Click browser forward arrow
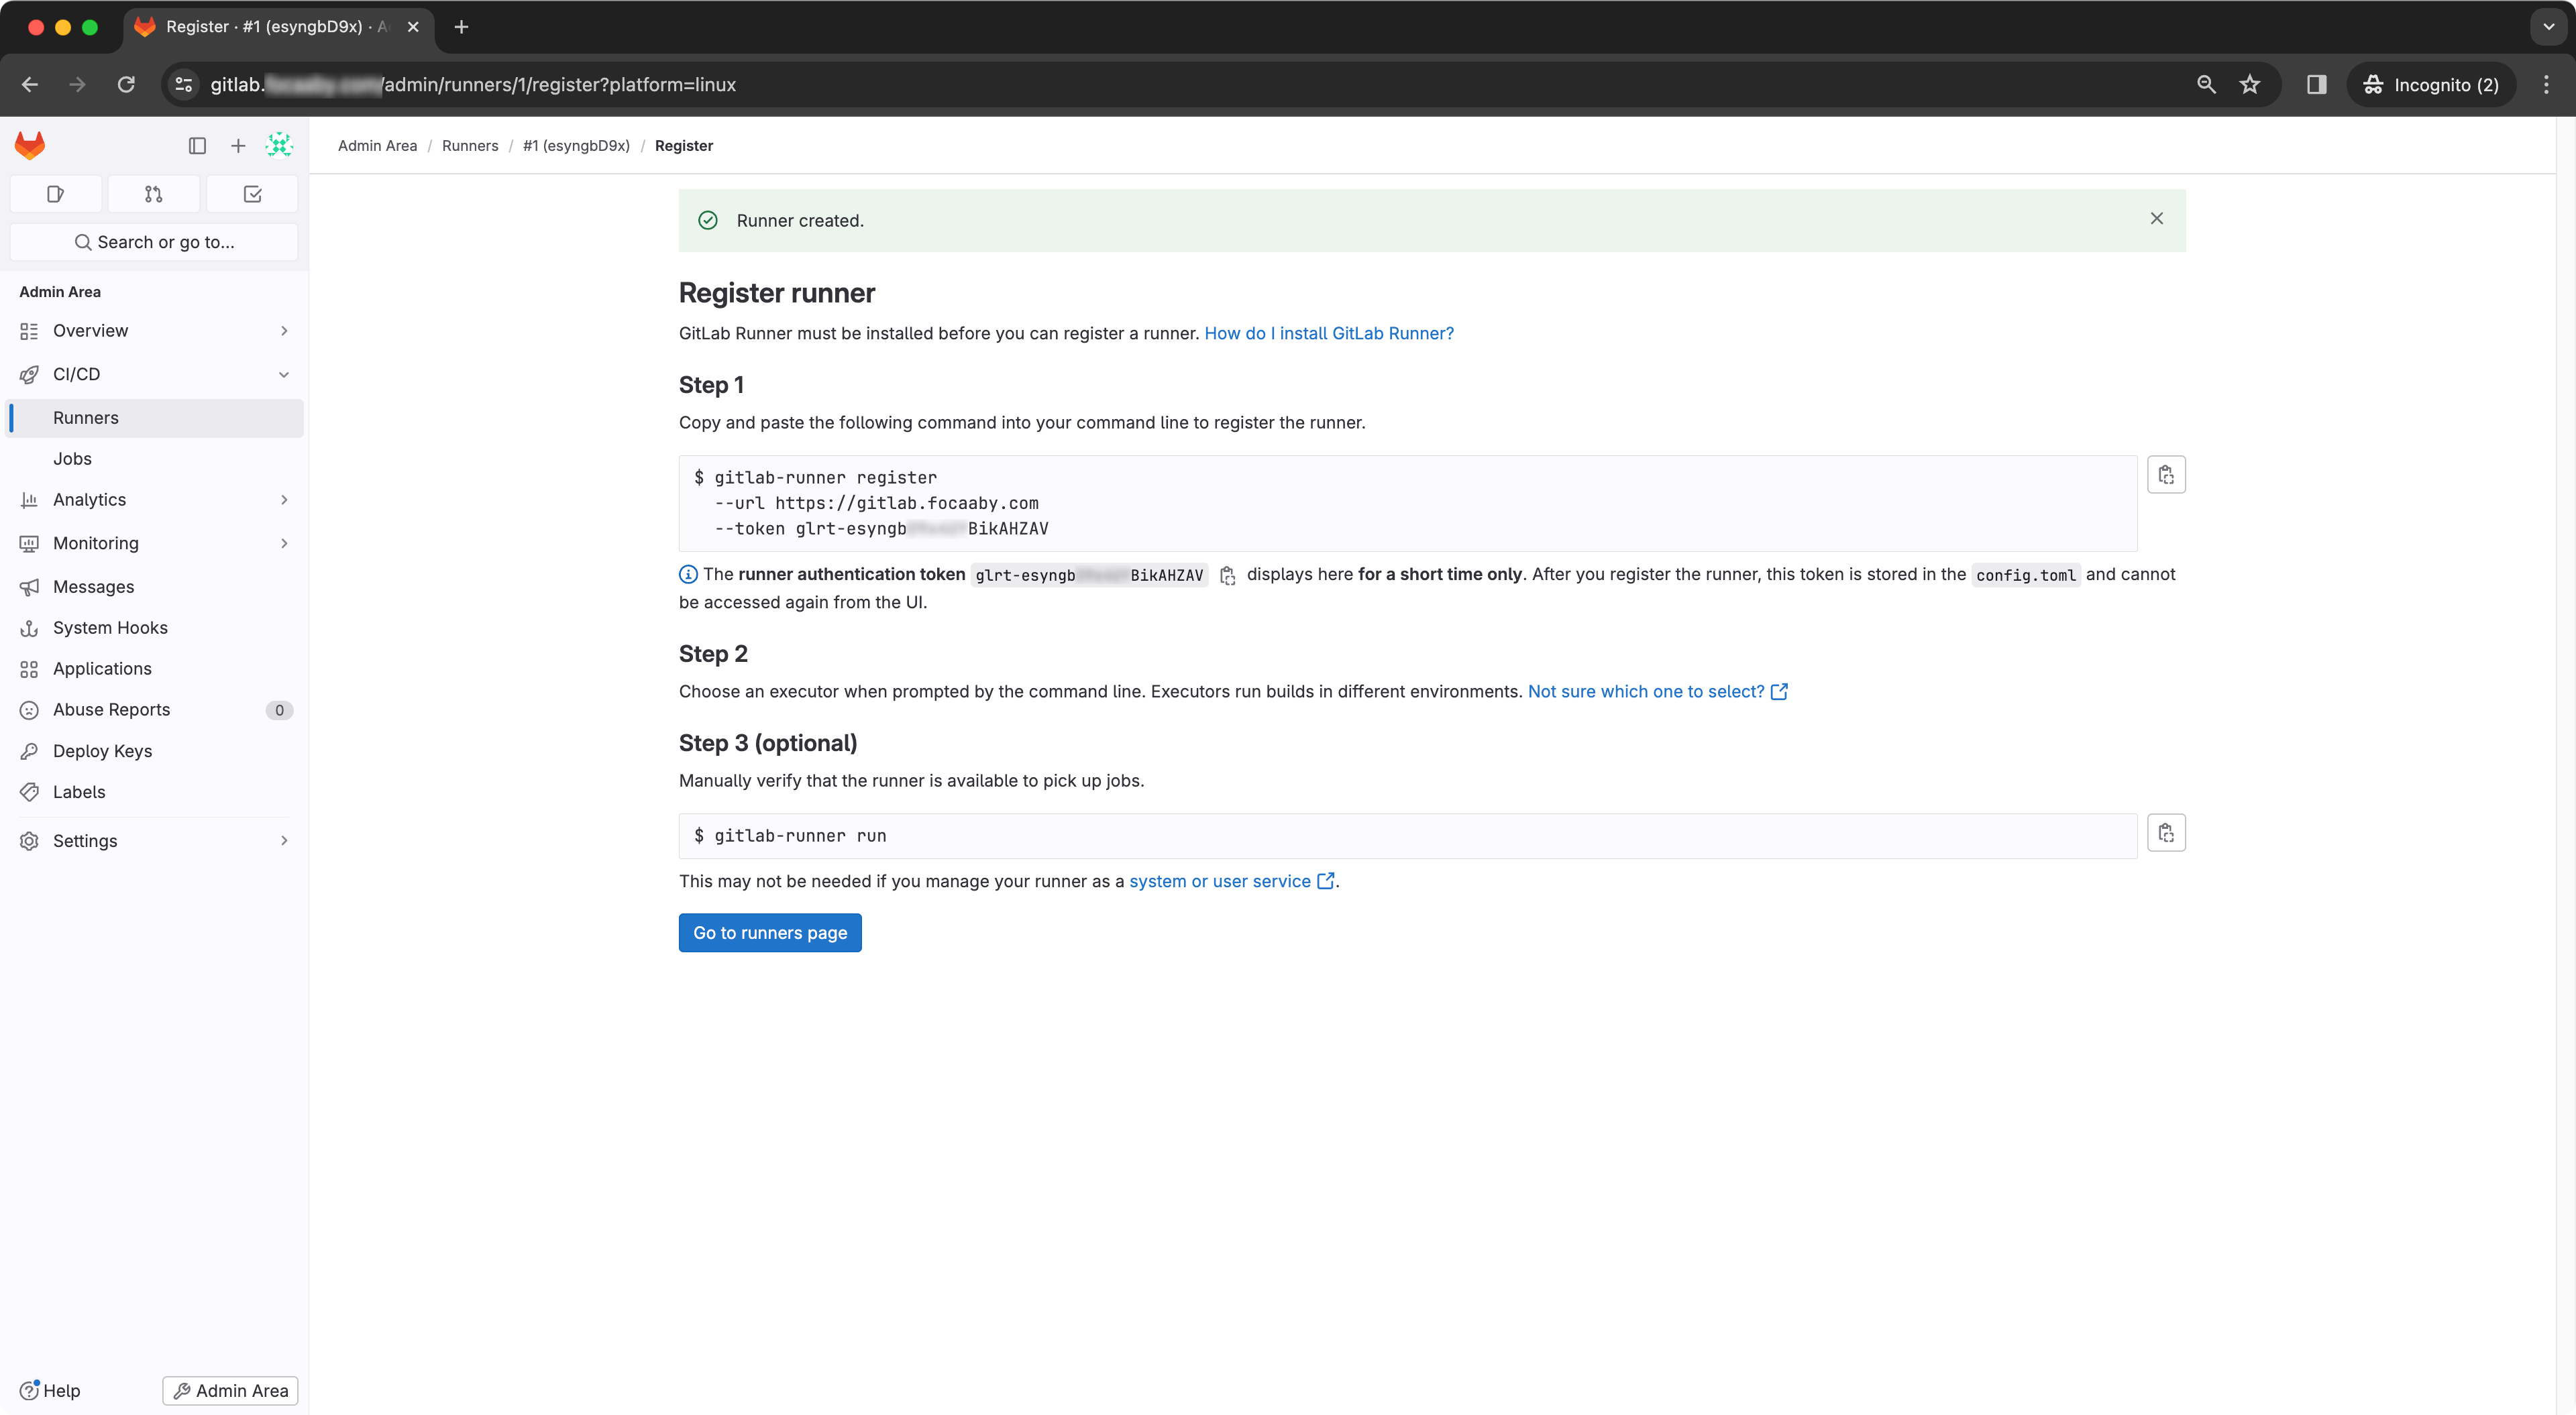This screenshot has width=2576, height=1415. [x=77, y=85]
